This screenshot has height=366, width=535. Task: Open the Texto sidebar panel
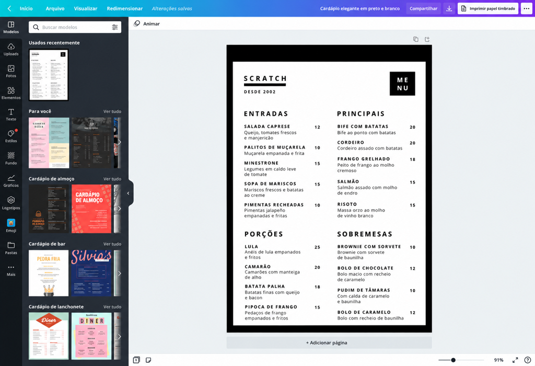pyautogui.click(x=11, y=115)
